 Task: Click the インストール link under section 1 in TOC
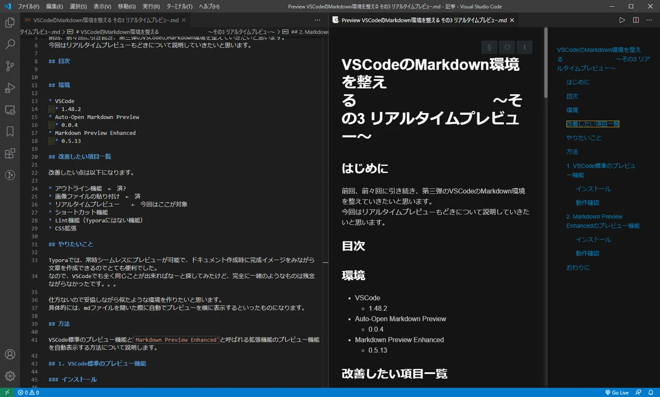[x=593, y=189]
